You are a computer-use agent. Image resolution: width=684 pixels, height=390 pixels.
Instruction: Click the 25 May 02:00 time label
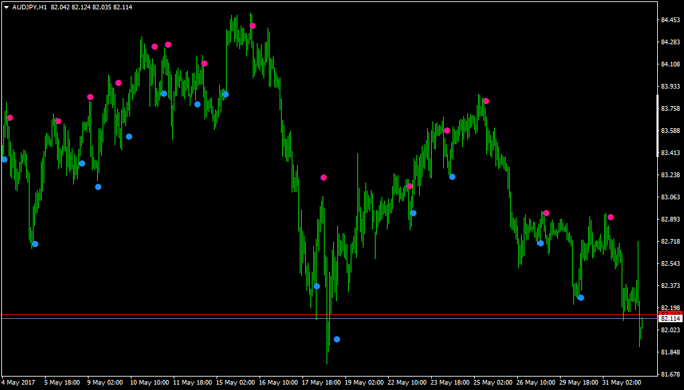493,382
